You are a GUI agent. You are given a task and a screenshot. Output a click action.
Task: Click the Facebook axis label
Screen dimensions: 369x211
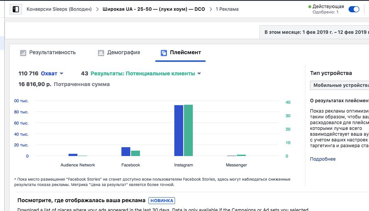pos(131,165)
